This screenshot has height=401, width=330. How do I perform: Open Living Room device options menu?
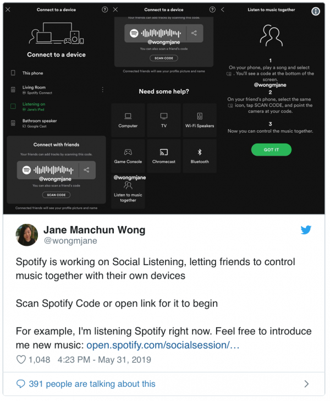pos(102,90)
